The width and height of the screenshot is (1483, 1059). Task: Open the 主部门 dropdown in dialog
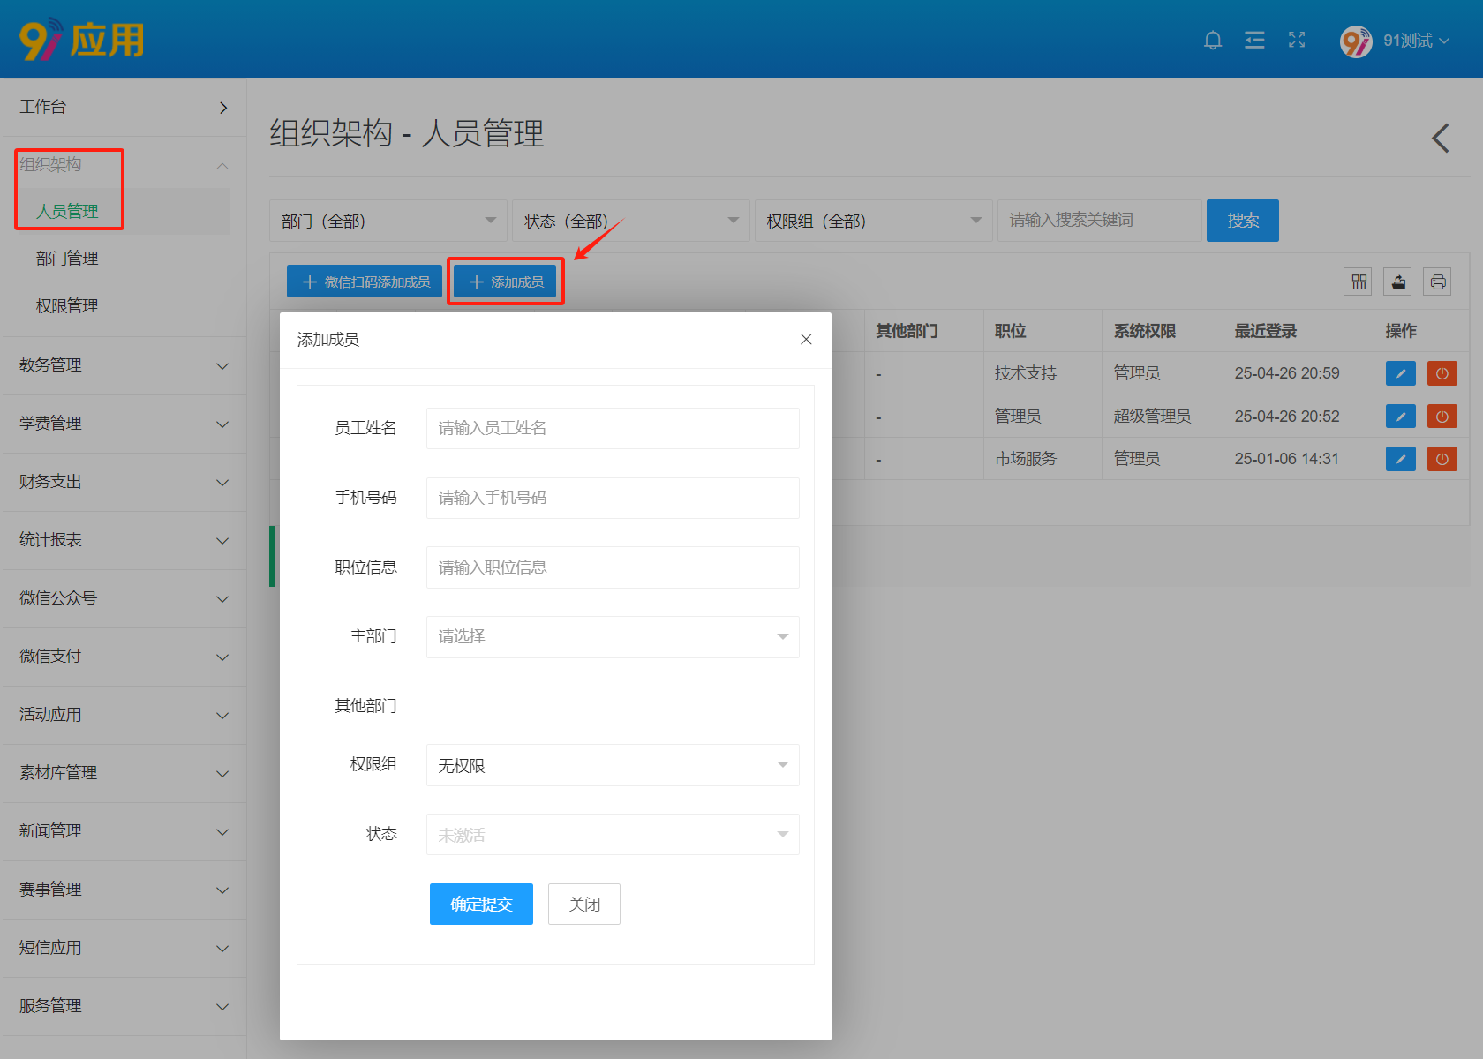coord(613,637)
